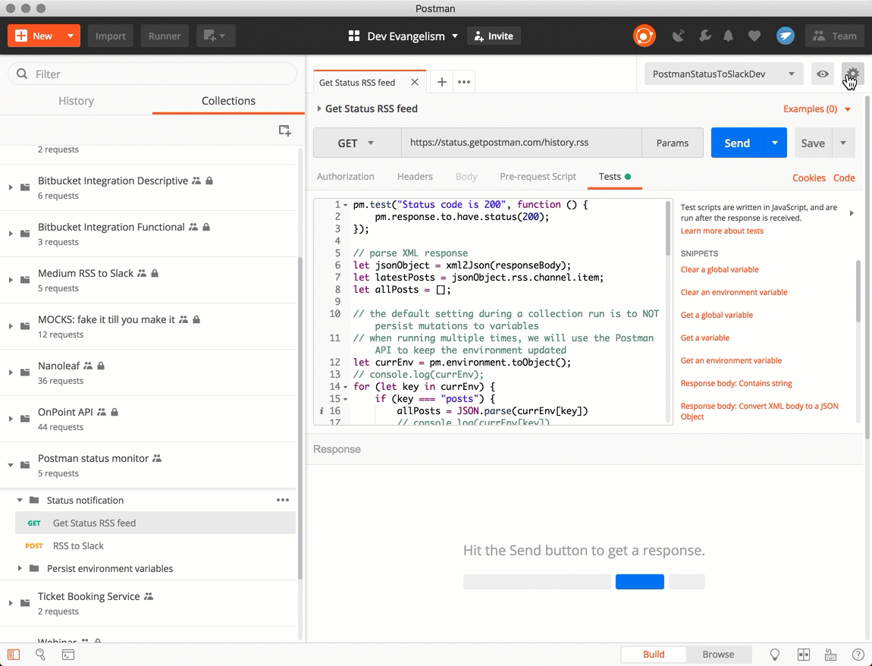Open the sync status icon

[x=644, y=36]
